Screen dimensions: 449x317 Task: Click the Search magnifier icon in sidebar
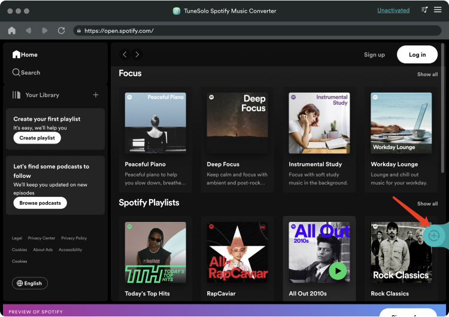[x=16, y=72]
